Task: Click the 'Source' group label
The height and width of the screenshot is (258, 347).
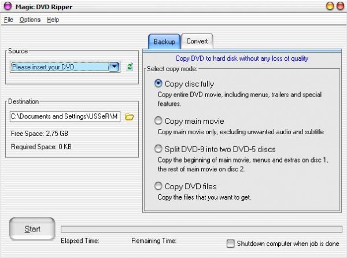Action: click(x=18, y=51)
